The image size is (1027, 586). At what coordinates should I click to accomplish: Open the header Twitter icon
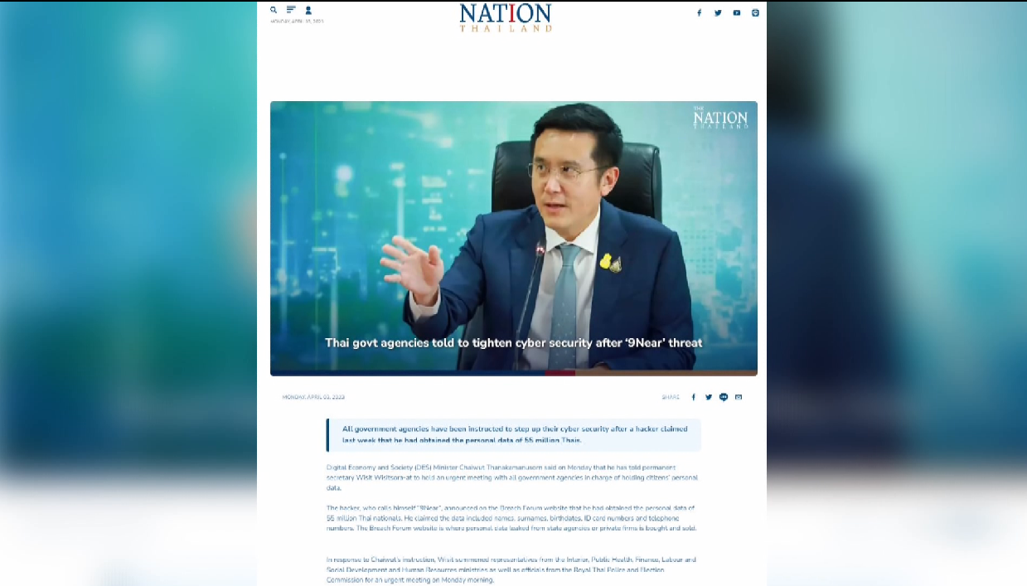point(718,12)
